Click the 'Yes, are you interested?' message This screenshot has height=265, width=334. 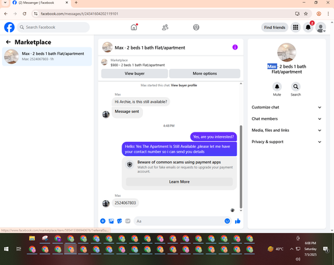pyautogui.click(x=213, y=137)
